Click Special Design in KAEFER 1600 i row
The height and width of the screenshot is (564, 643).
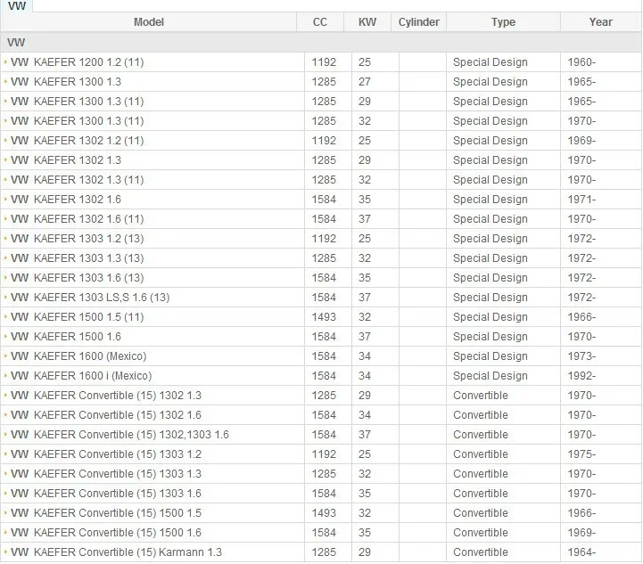pyautogui.click(x=490, y=376)
